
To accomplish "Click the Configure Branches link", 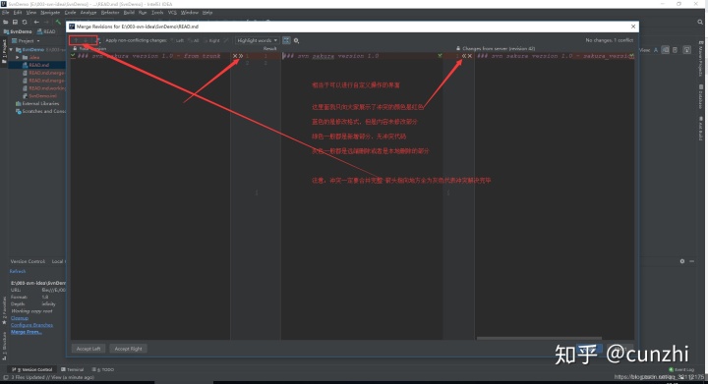I will (31, 325).
